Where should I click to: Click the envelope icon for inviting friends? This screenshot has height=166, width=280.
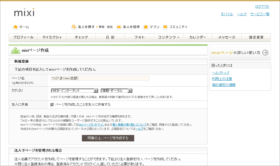[119, 27]
